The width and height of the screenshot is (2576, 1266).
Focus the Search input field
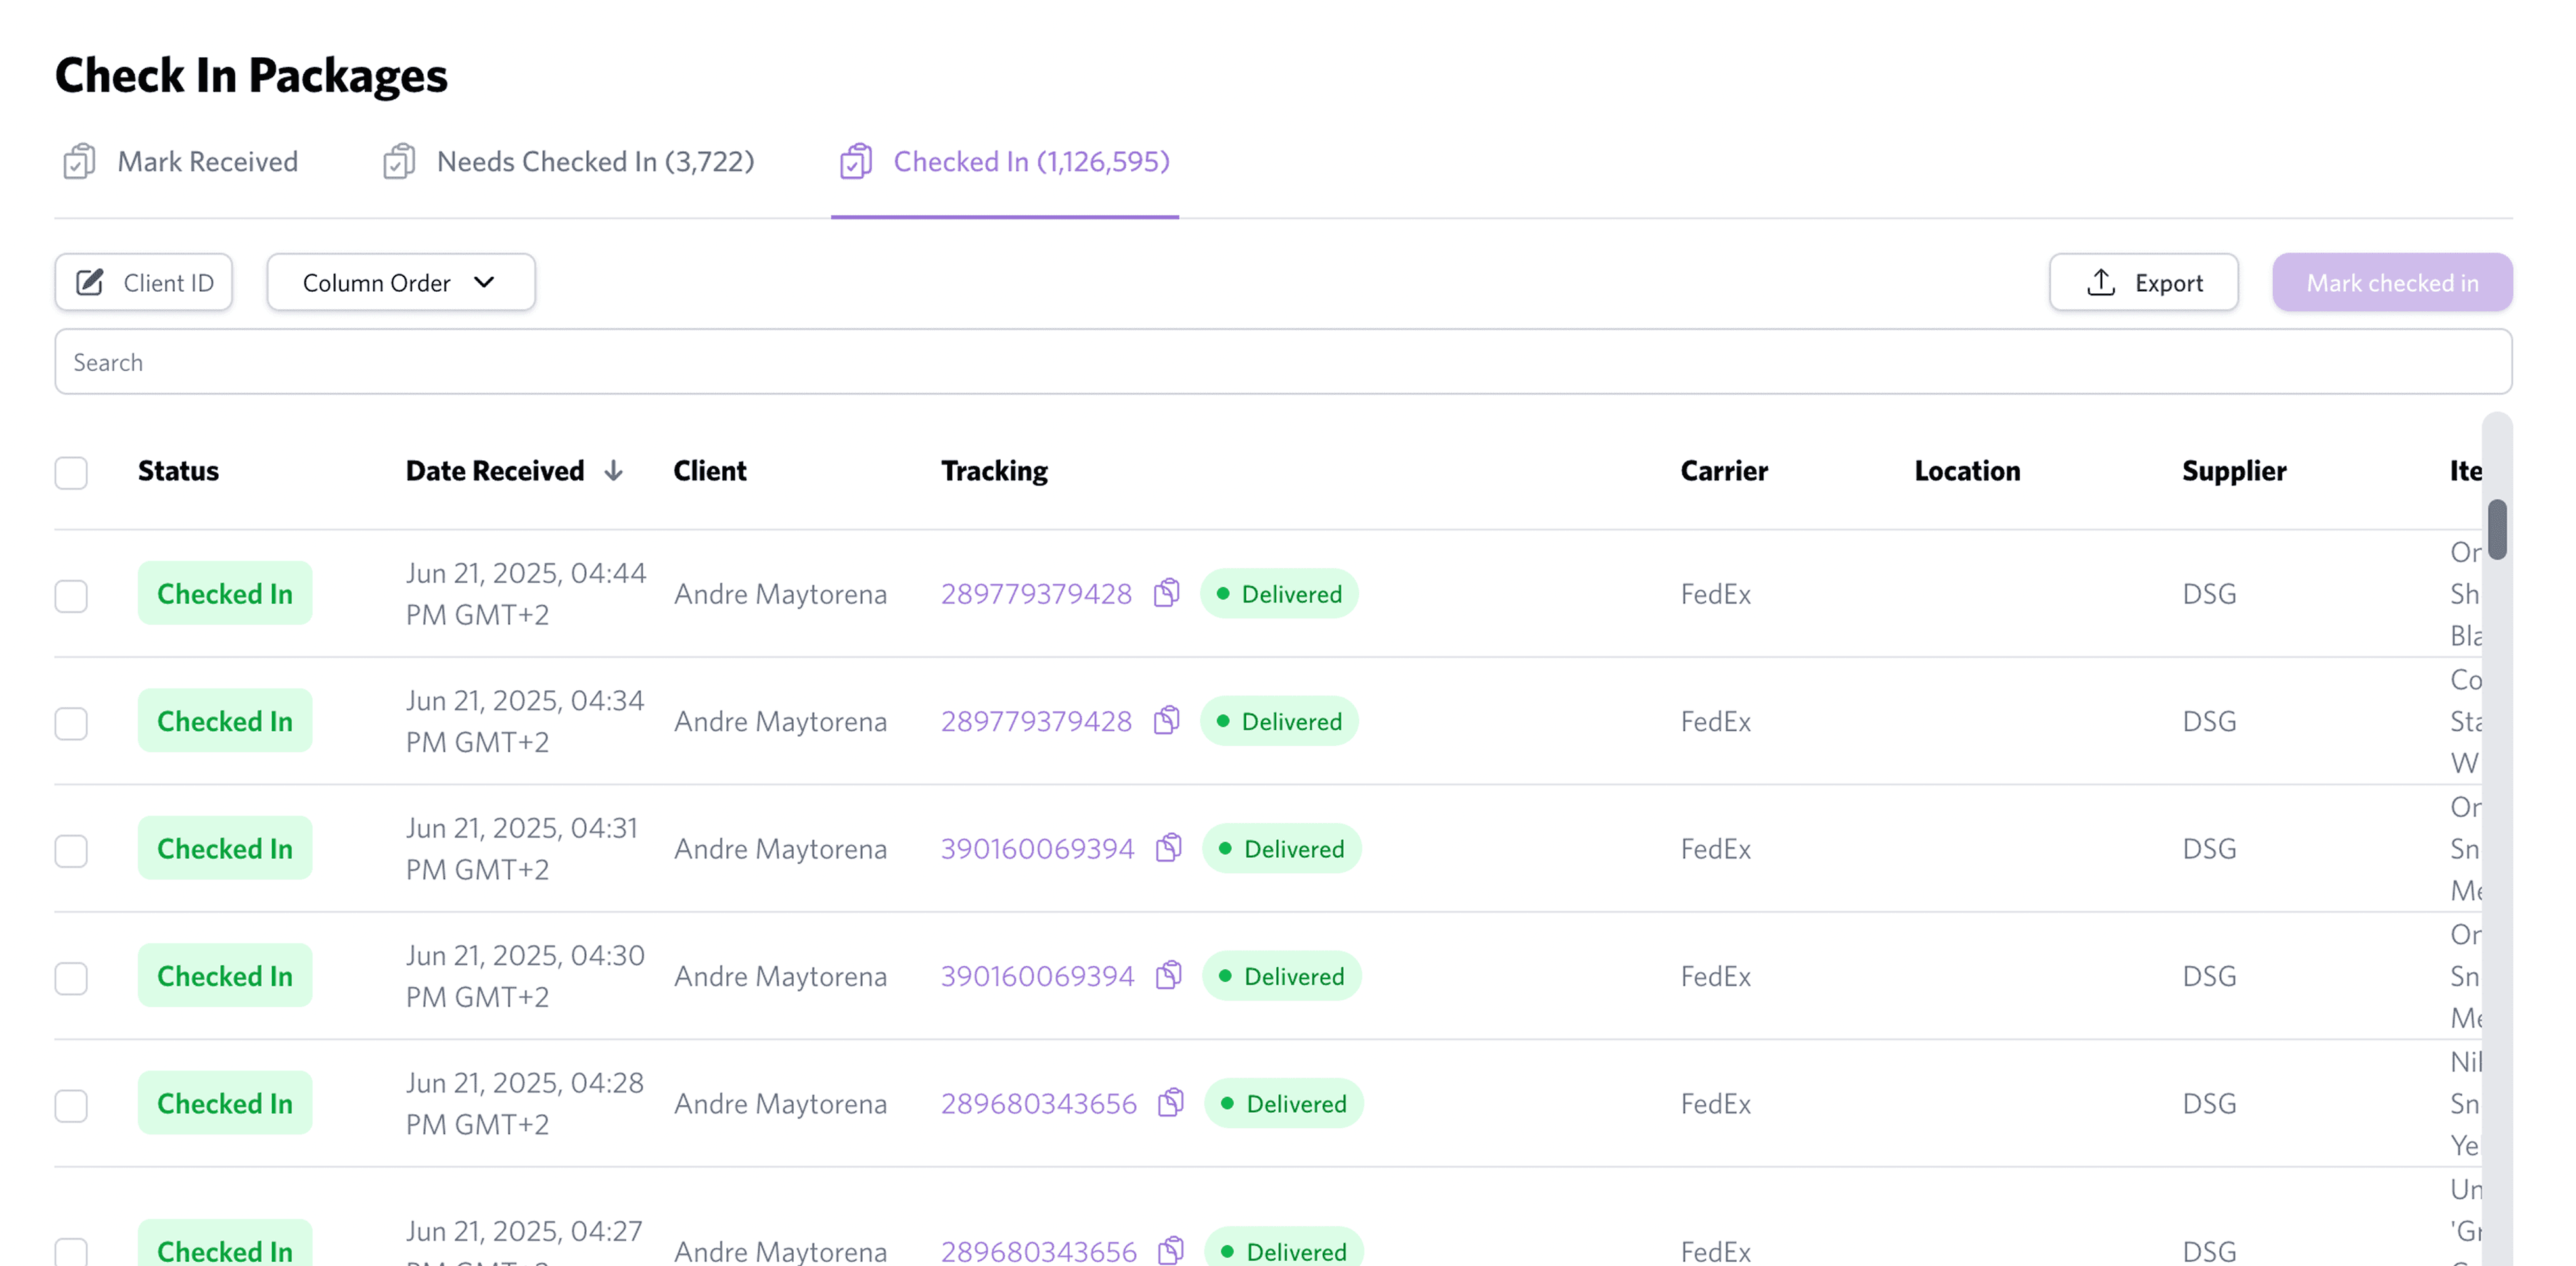pos(1282,361)
